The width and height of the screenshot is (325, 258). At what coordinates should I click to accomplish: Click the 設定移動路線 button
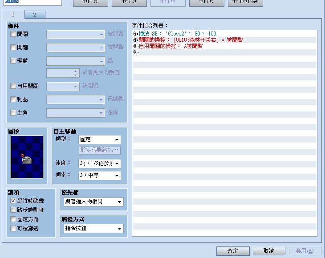pos(100,150)
